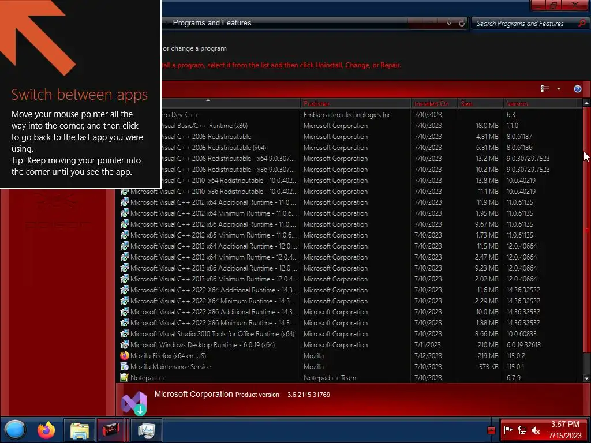The height and width of the screenshot is (443, 591).
Task: Open the 3:57 PM clock and date
Action: [565, 430]
